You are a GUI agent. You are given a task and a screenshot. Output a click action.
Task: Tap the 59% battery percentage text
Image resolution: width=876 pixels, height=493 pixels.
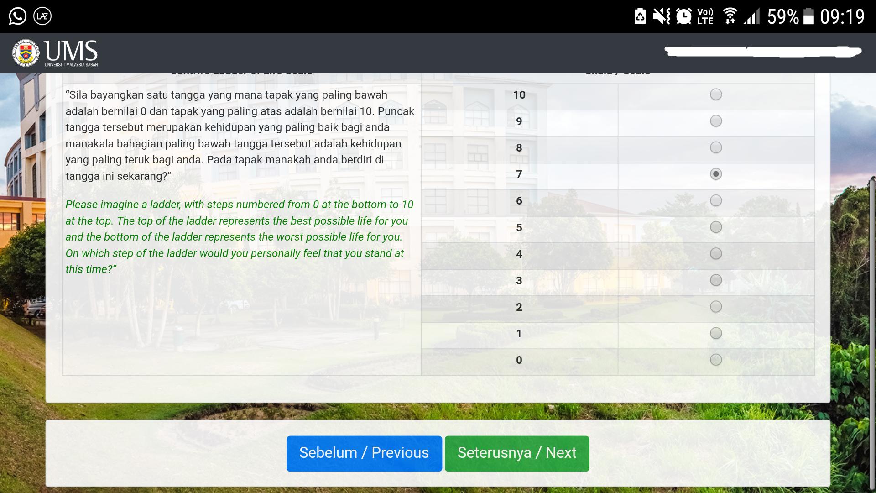(x=783, y=17)
